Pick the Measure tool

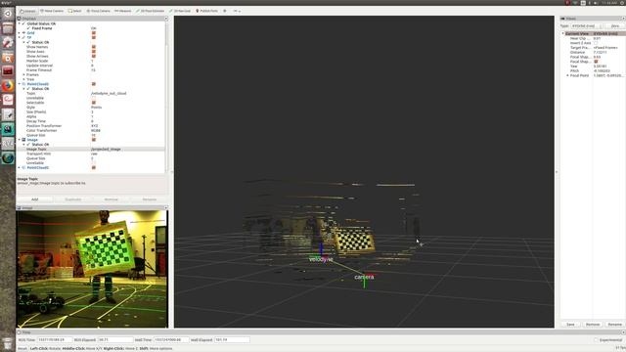(123, 11)
